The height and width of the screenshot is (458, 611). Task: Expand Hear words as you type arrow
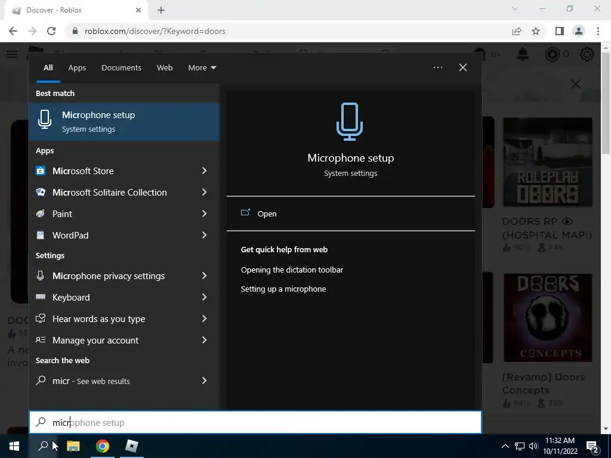point(204,318)
